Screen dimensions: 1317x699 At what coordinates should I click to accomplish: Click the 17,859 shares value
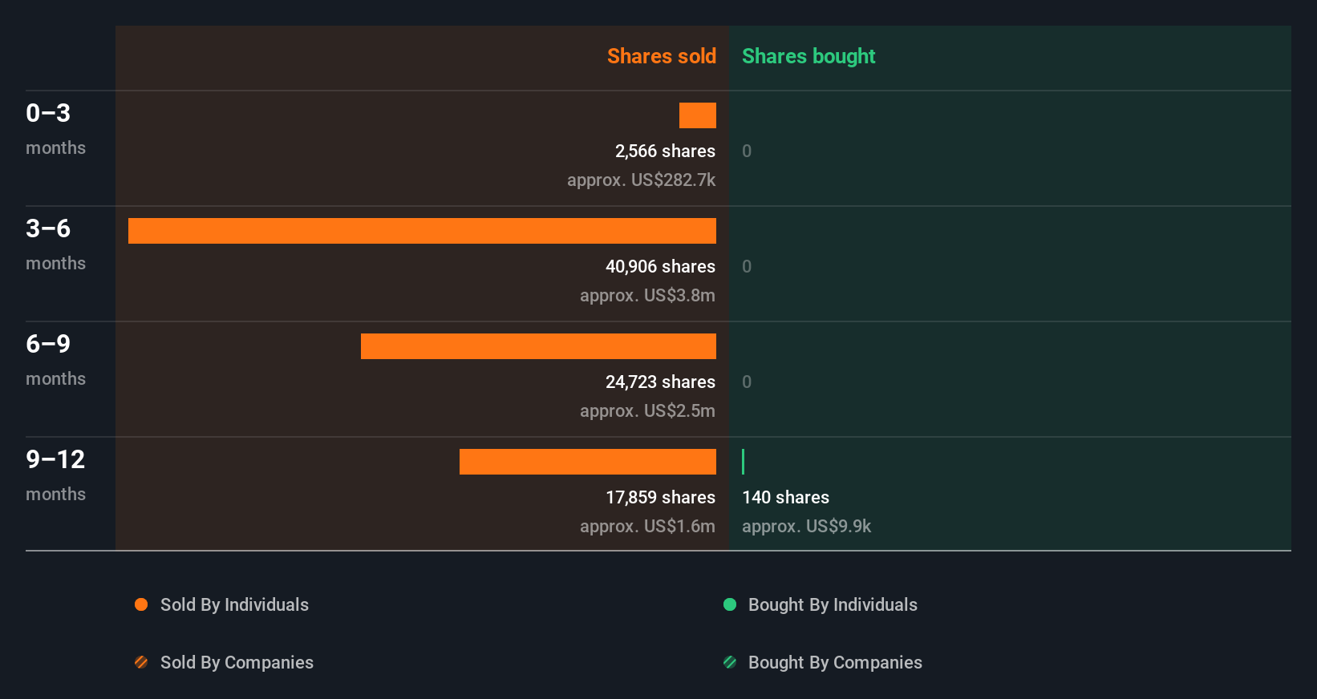pyautogui.click(x=660, y=498)
